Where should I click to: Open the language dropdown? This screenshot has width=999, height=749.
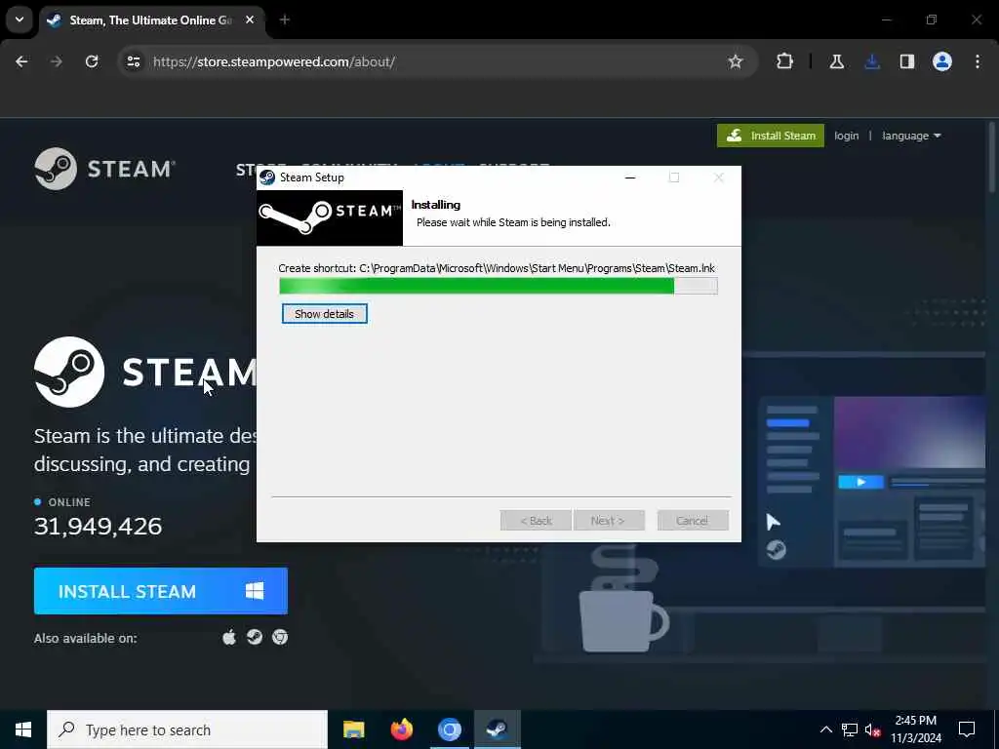point(911,136)
